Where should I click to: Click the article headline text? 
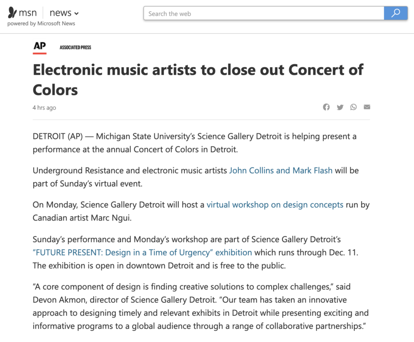tap(198, 80)
